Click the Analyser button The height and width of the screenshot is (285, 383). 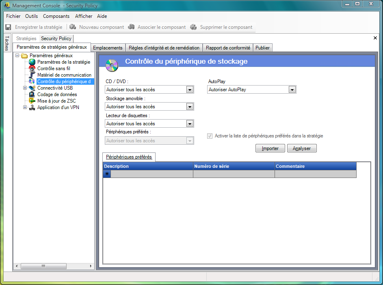point(302,148)
